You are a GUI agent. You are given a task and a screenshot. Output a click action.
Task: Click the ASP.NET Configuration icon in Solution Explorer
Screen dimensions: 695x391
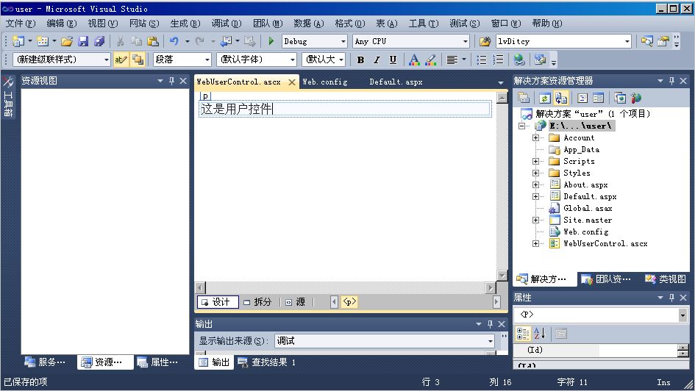click(636, 98)
